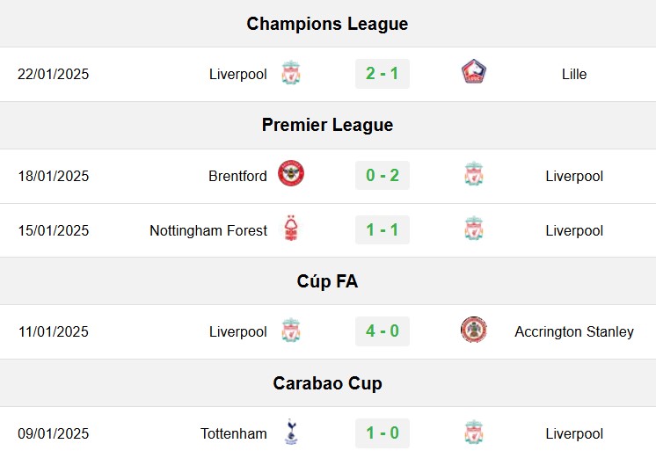Click Liverpool crest in Lille match row
Image resolution: width=656 pixels, height=458 pixels.
pyautogui.click(x=291, y=73)
